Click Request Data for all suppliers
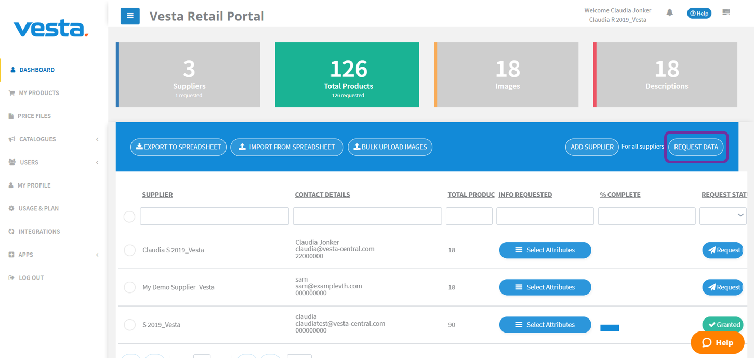 696,147
